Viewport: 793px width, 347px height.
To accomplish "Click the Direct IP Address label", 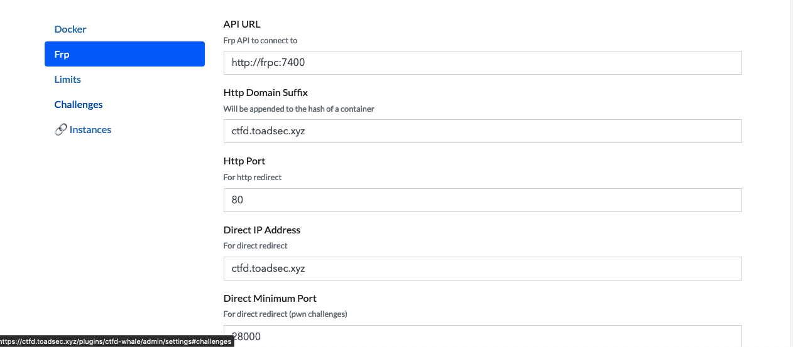I will [x=262, y=230].
